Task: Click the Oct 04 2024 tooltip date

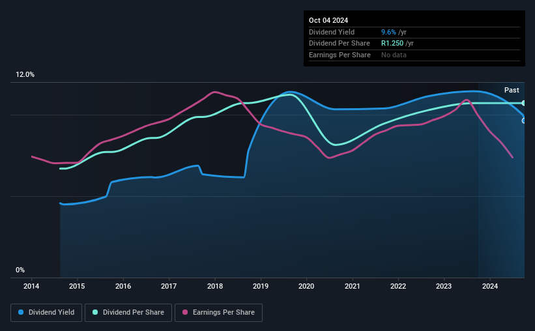Action: 328,20
